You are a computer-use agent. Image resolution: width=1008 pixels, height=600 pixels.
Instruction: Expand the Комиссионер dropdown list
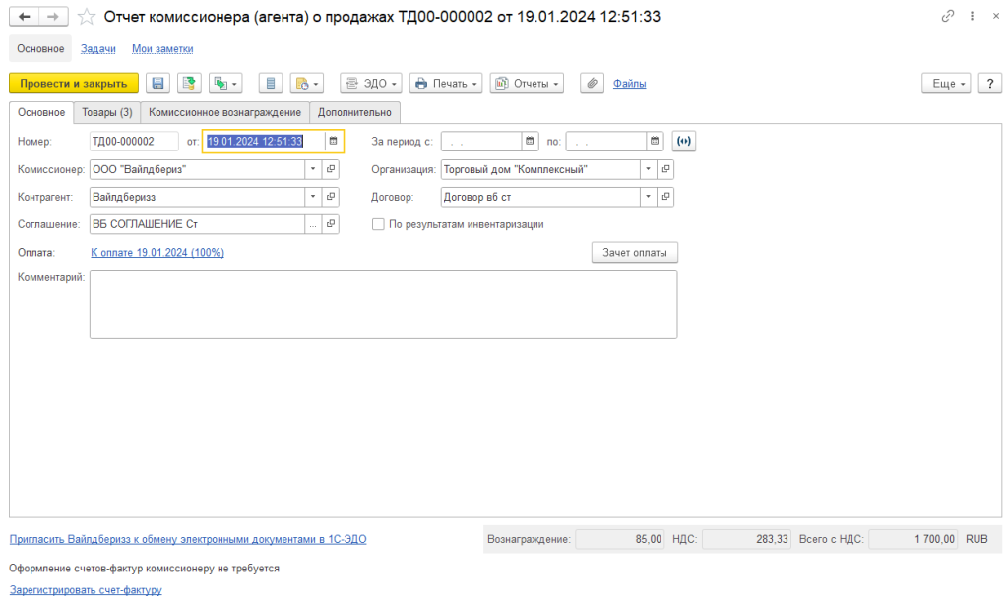[x=313, y=169]
